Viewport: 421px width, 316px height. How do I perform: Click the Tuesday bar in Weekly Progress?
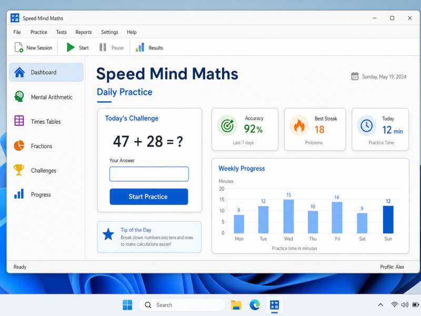click(x=263, y=220)
